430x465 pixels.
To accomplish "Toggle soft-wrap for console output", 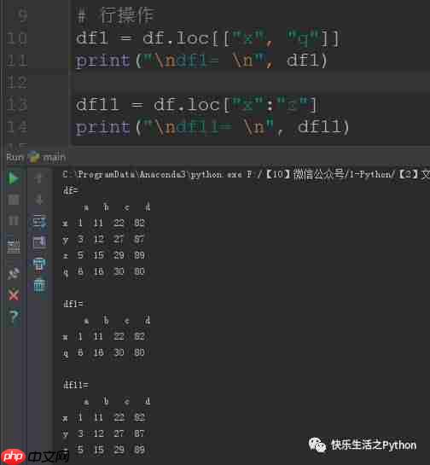I will [x=39, y=221].
